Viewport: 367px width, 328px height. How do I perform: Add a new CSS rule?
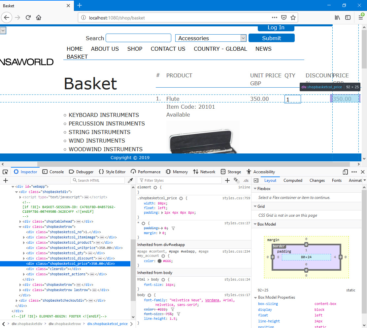point(227,180)
